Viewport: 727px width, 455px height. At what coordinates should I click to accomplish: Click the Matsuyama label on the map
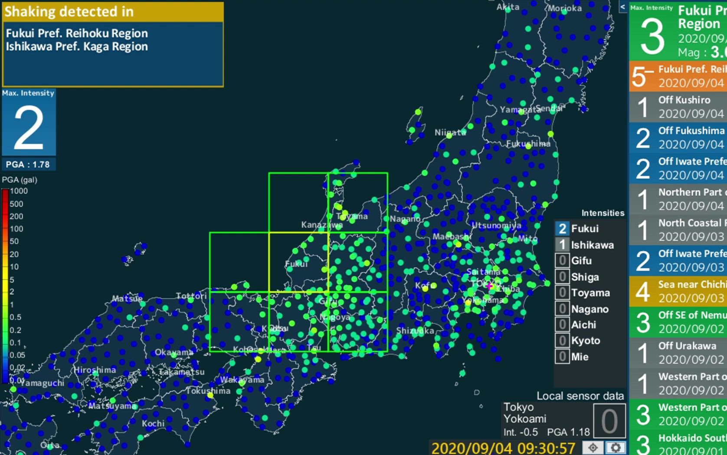112,406
